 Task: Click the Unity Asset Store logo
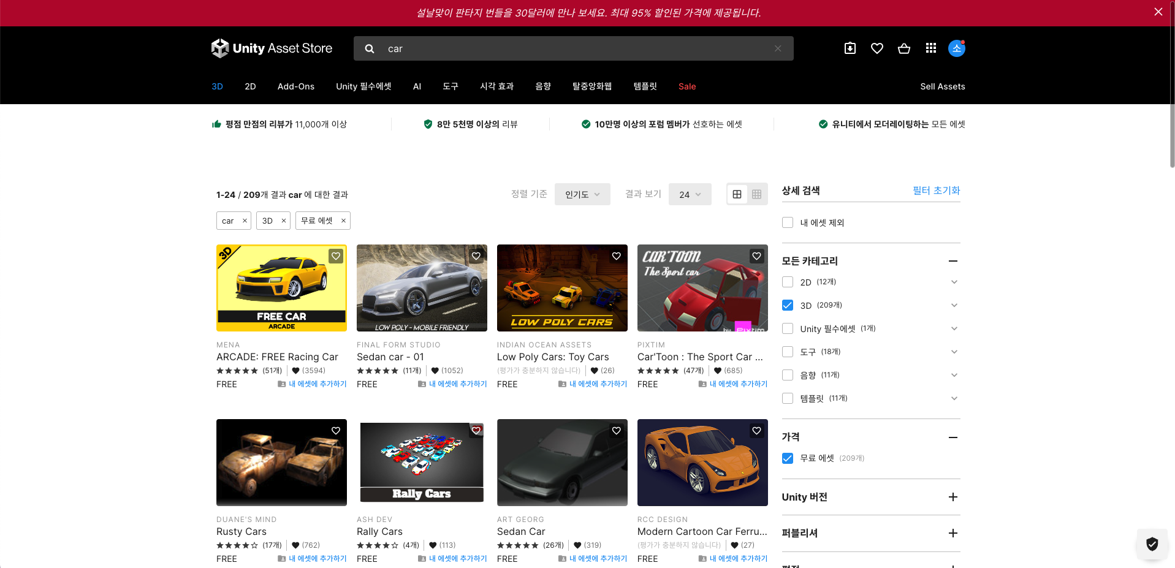point(272,48)
